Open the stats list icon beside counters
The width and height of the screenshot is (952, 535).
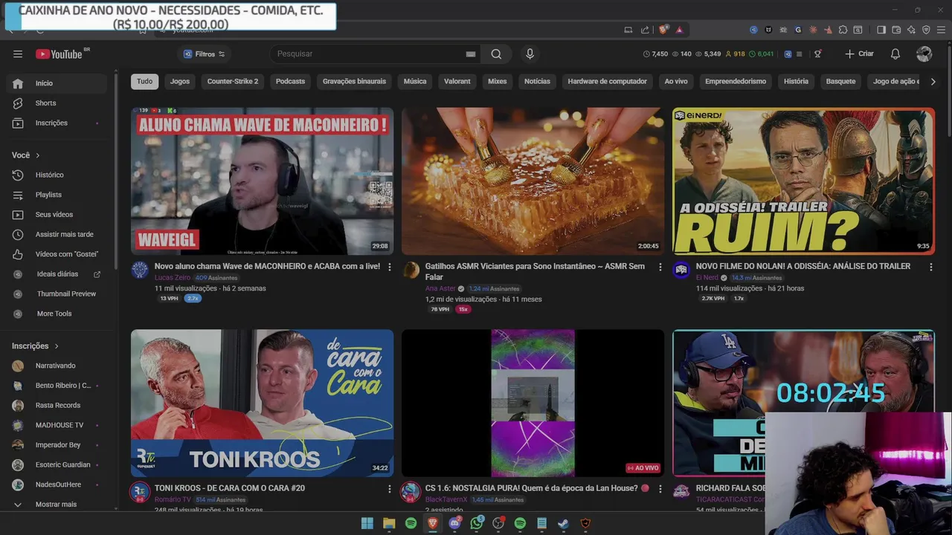(800, 53)
